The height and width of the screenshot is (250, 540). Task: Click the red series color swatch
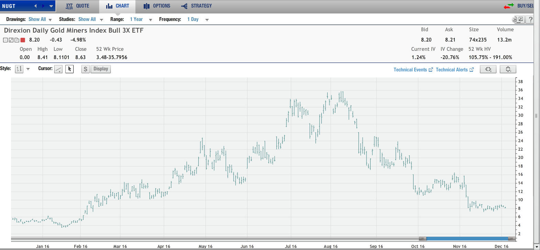coord(23,40)
